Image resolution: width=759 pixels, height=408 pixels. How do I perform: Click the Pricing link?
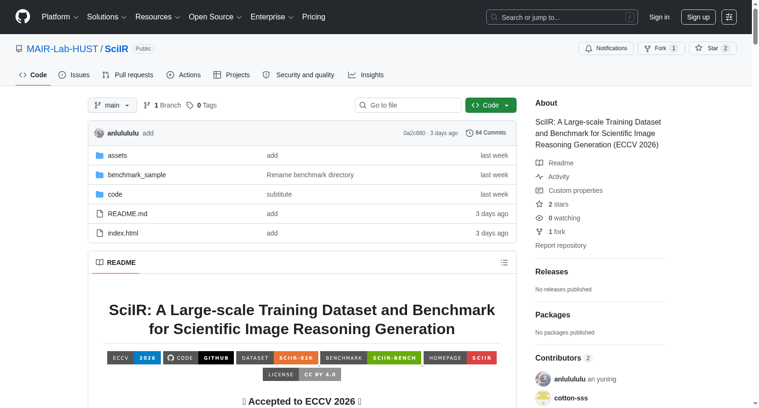(314, 17)
